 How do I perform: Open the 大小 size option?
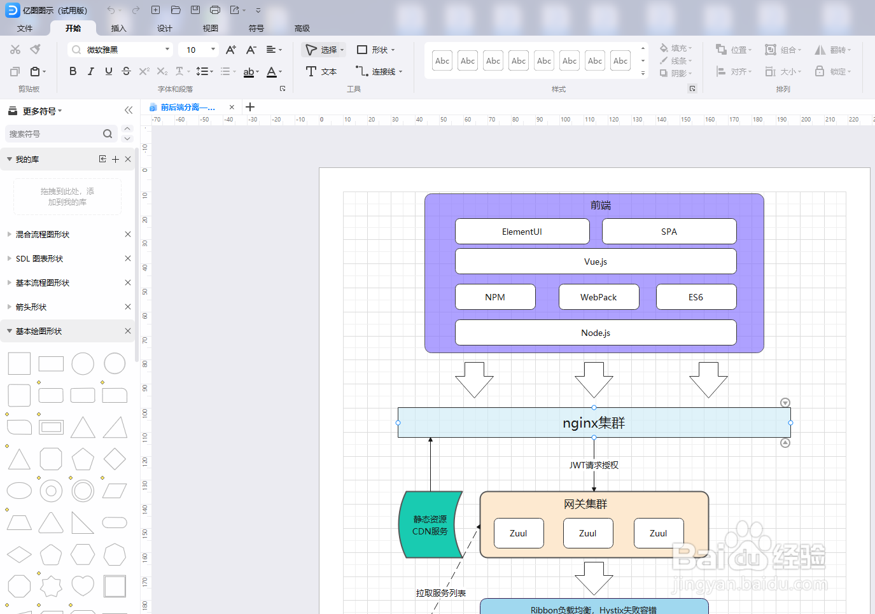(783, 71)
